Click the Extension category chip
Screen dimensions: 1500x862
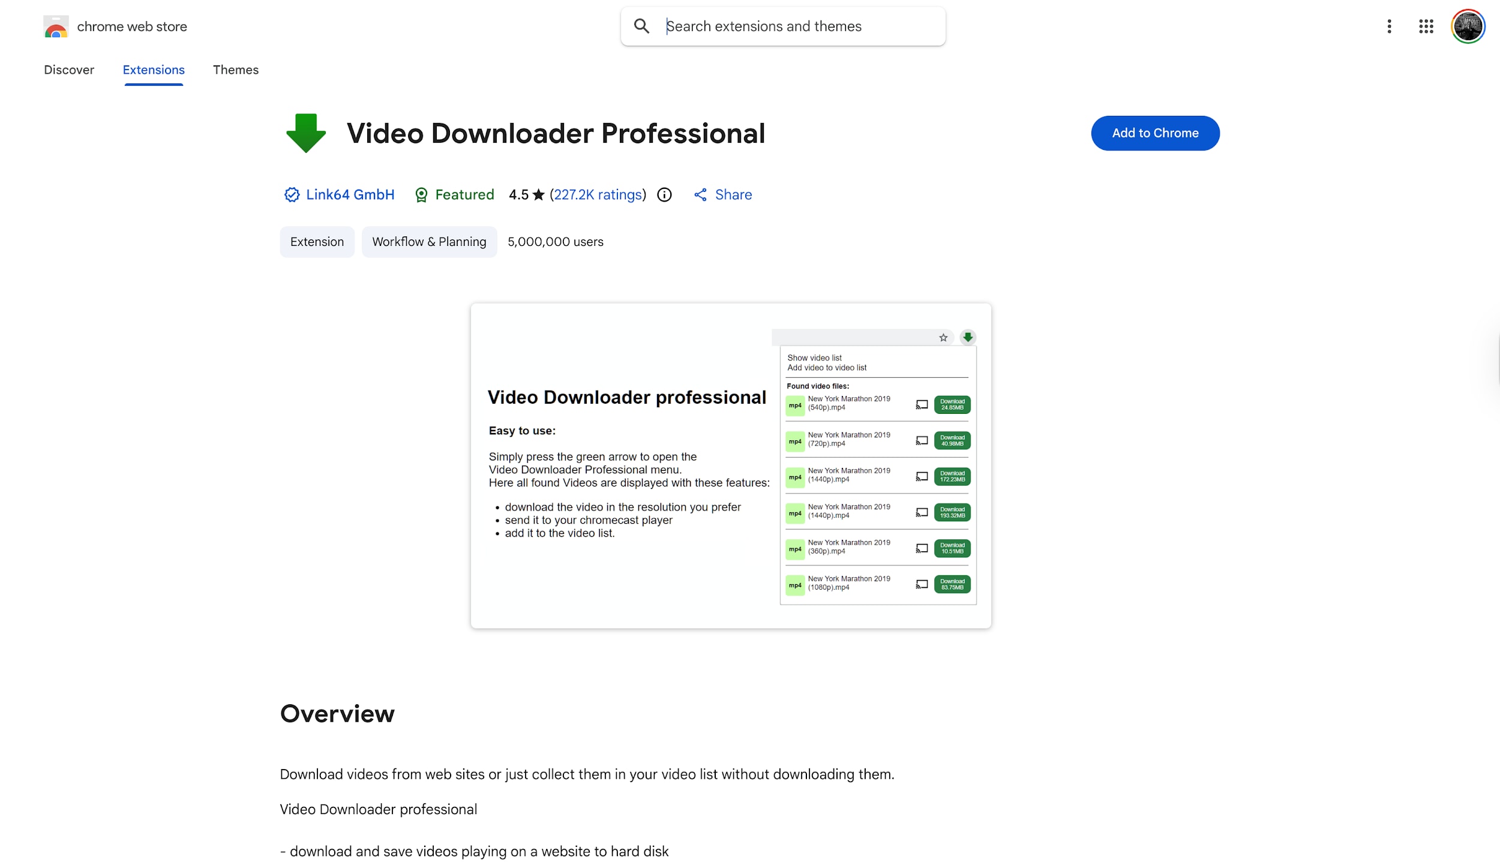317,242
